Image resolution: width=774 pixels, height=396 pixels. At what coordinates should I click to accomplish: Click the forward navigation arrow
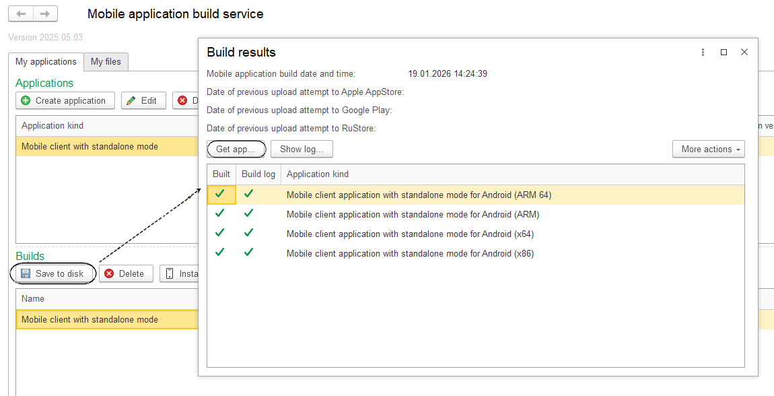(45, 14)
